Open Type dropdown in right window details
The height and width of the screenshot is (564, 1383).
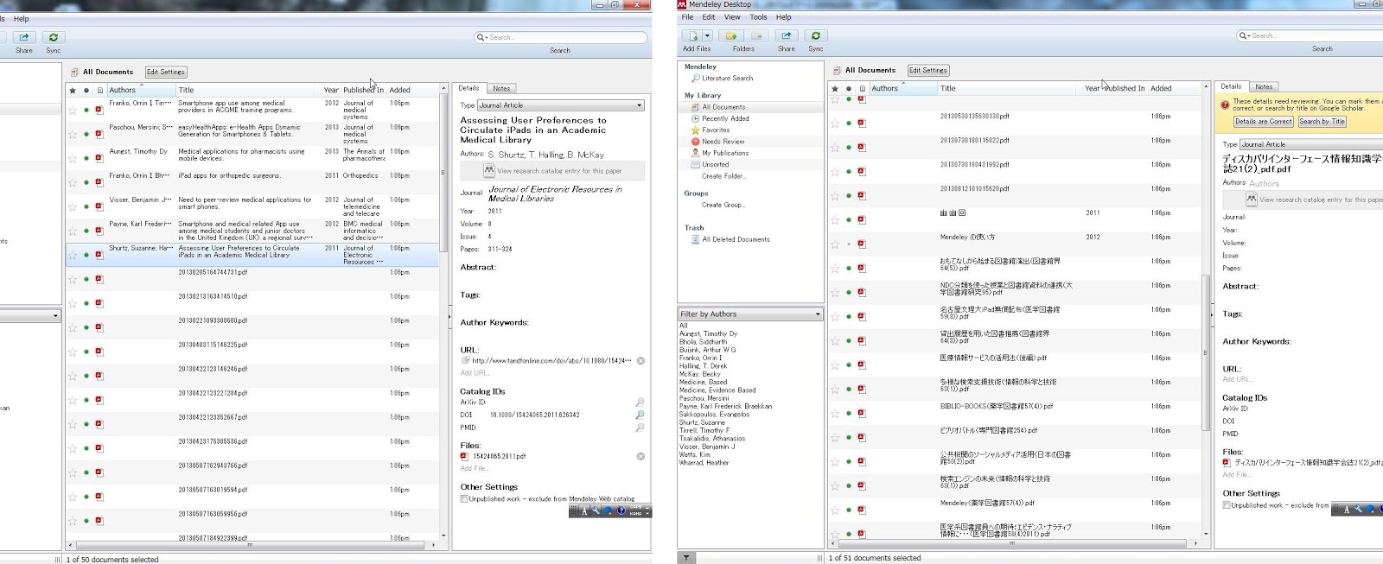click(1311, 144)
